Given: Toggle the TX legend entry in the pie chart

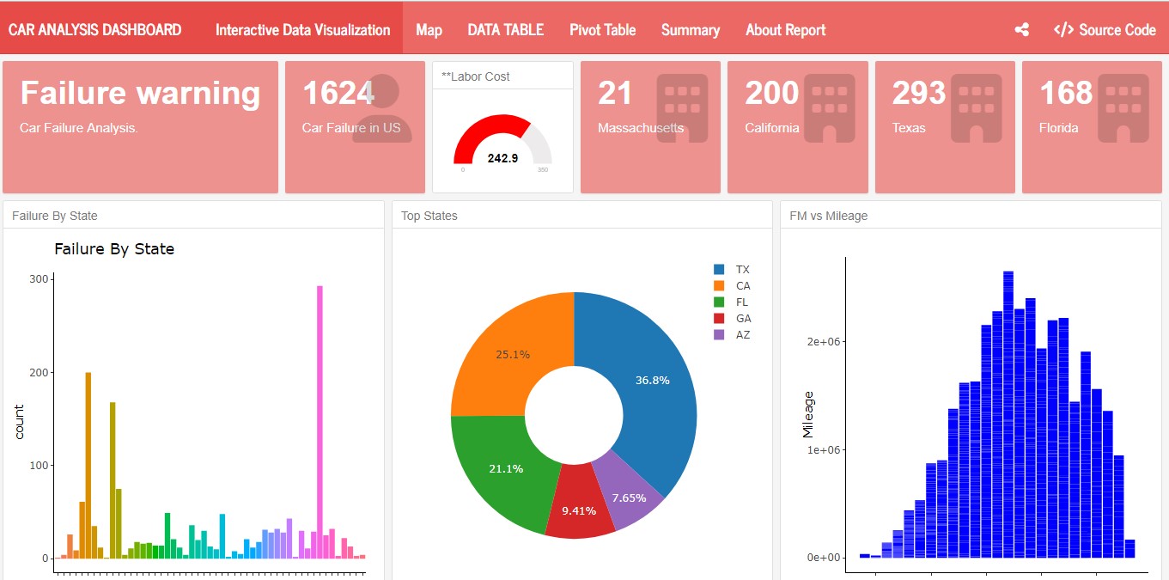Looking at the screenshot, I should [x=719, y=270].
